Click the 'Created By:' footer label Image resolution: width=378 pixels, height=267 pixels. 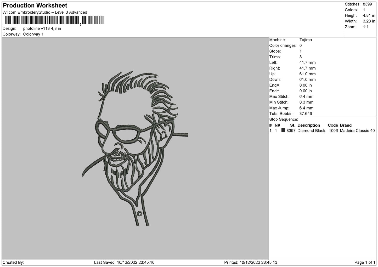[x=13, y=263]
